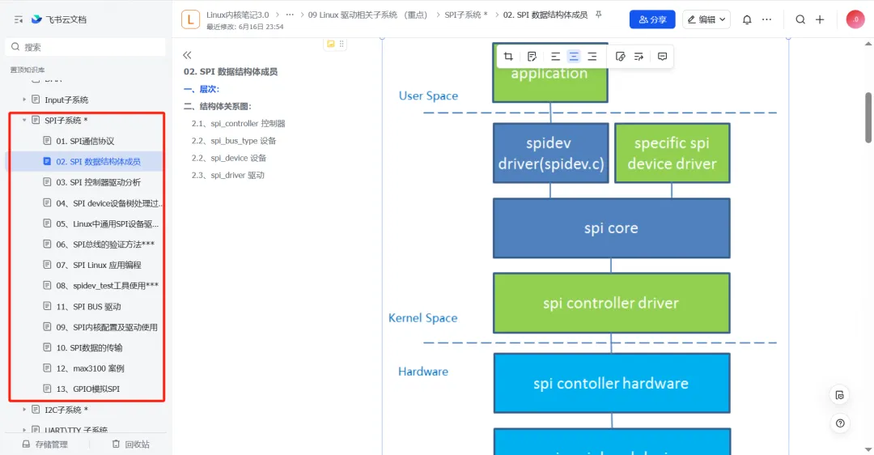Collapse the outline with double chevron

coord(187,54)
